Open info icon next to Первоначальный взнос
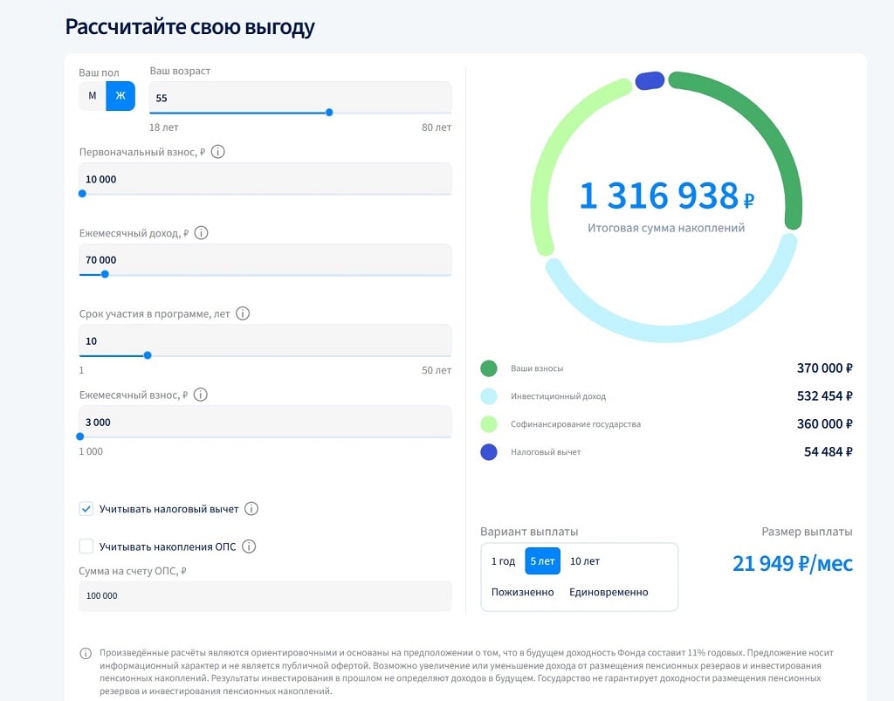This screenshot has width=894, height=701. 217,152
